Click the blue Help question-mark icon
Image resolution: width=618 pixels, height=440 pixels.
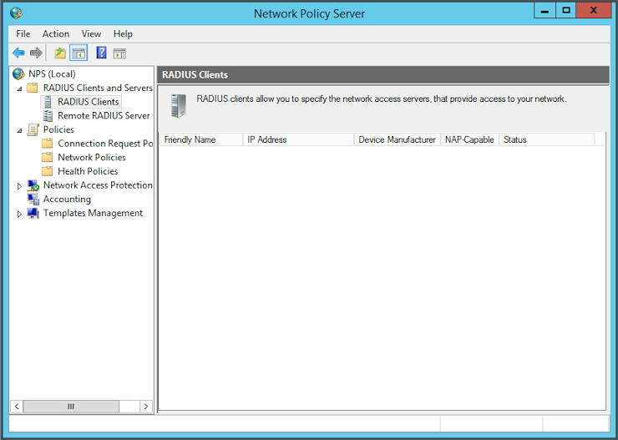(x=101, y=53)
